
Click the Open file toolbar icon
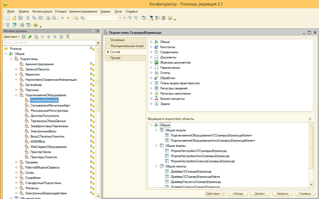[14, 18]
